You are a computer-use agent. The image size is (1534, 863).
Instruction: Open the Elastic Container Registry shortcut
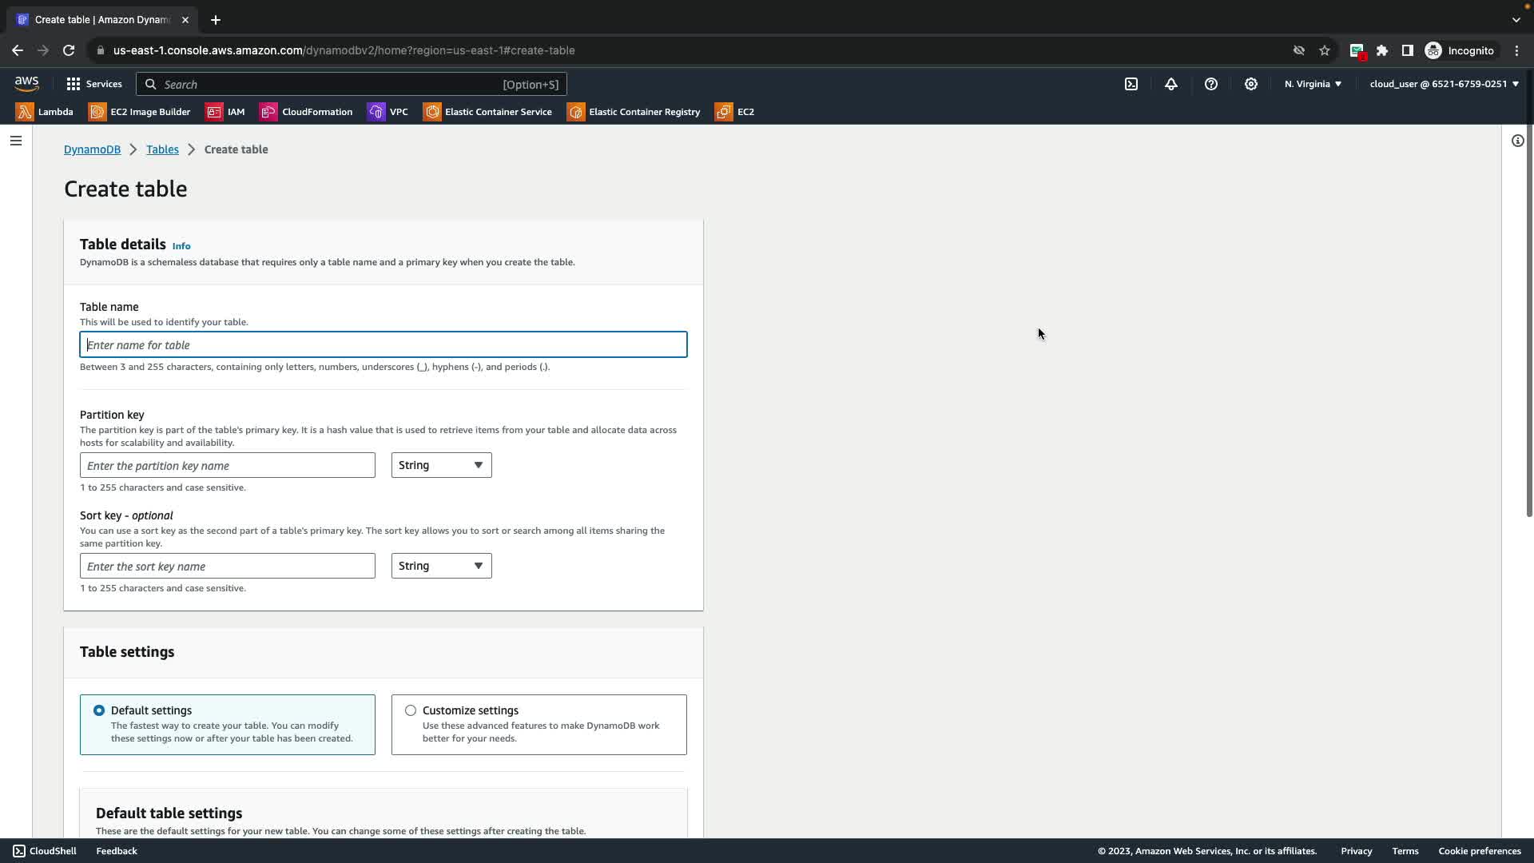point(634,112)
